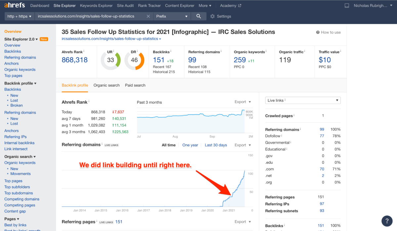The width and height of the screenshot is (397, 231).
Task: Click the DR score donut chart
Action: tap(134, 60)
